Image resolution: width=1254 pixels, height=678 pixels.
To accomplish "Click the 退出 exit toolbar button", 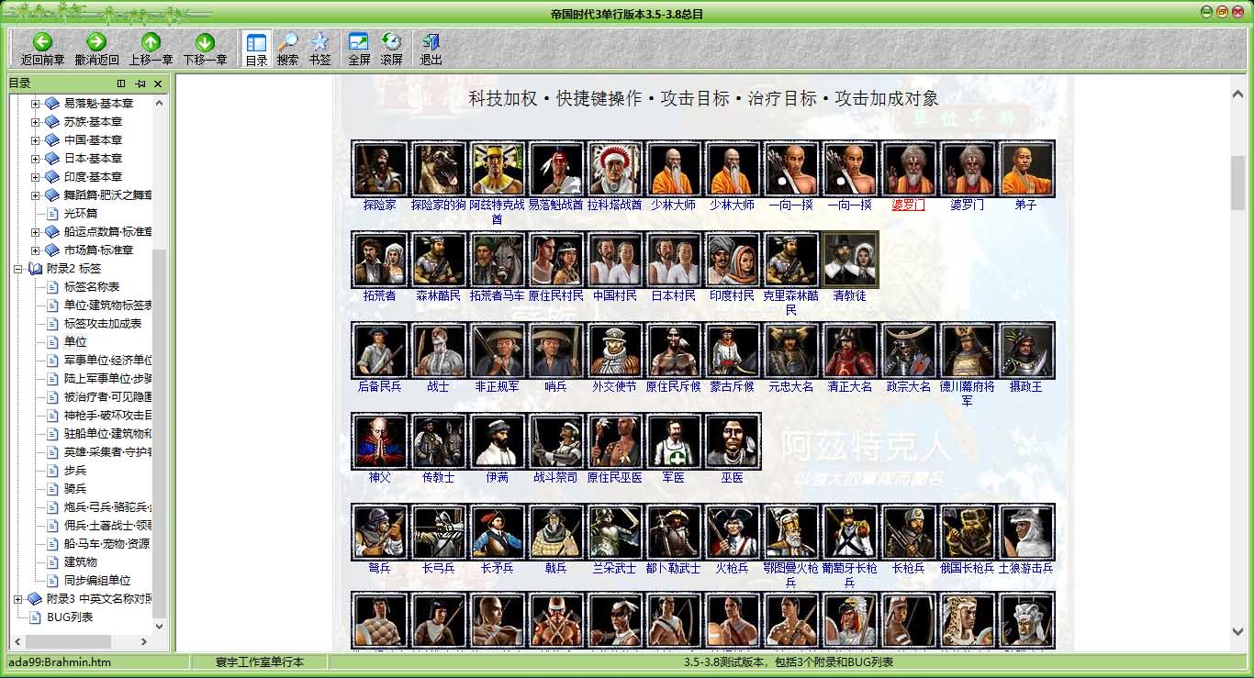I will tap(431, 49).
